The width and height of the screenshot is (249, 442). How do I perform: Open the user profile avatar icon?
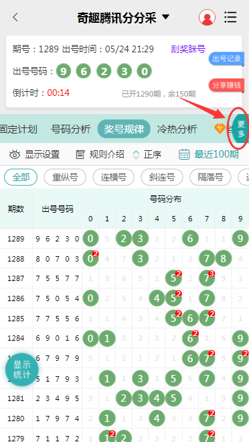click(x=207, y=17)
